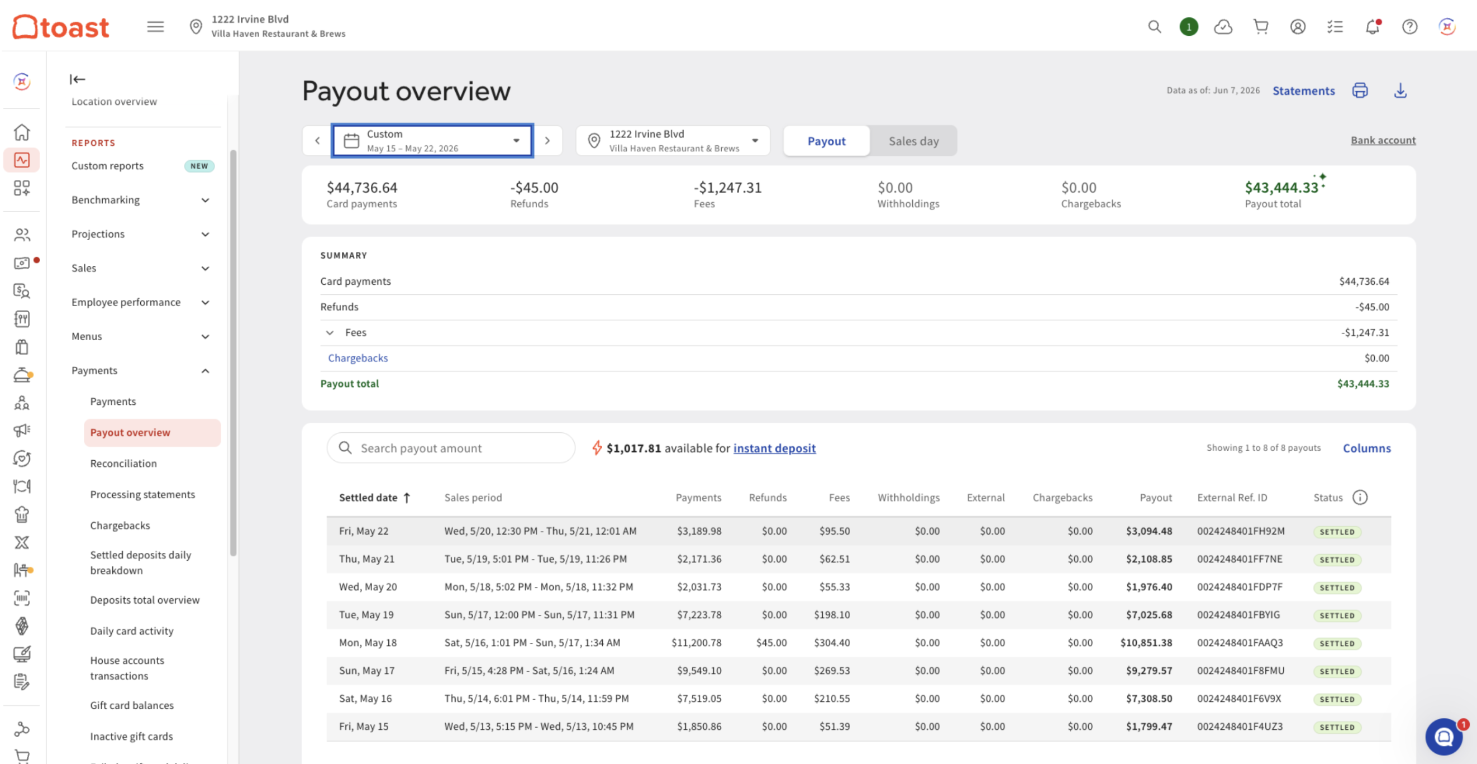Open search with the magnifier icon
Screen dimensions: 1477x764
[1154, 27]
